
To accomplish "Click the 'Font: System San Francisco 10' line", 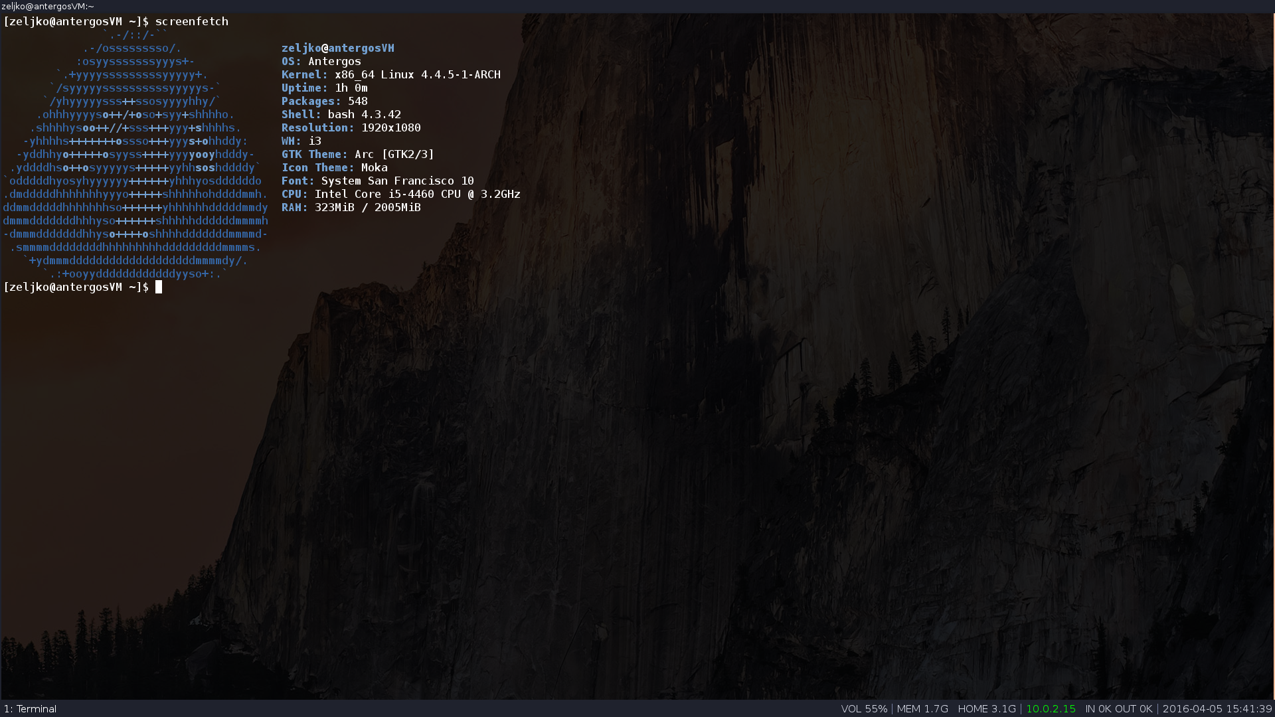I will (x=377, y=181).
